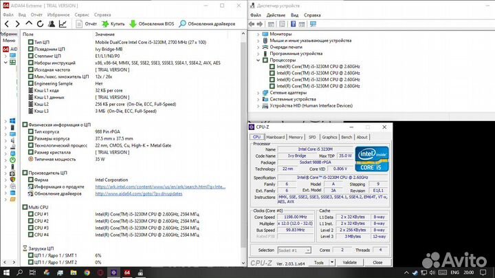Open CPU-Z Tools dropdown arrow
This screenshot has width=495, height=278.
point(332,262)
